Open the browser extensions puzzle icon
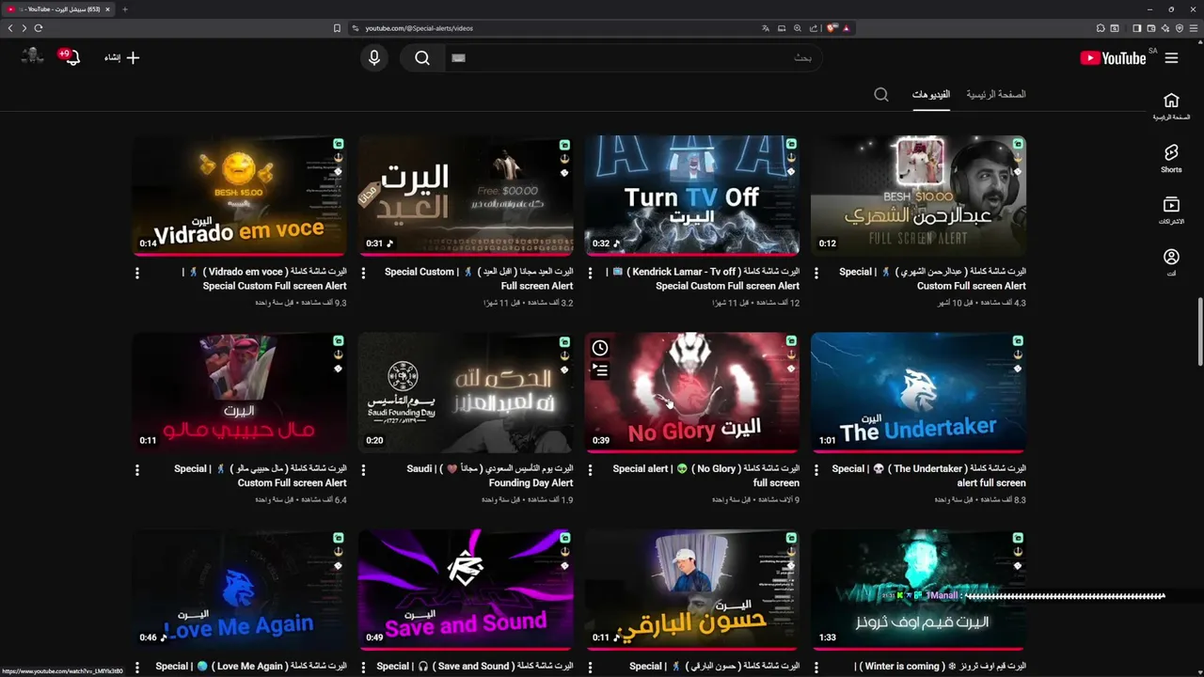 1099,28
